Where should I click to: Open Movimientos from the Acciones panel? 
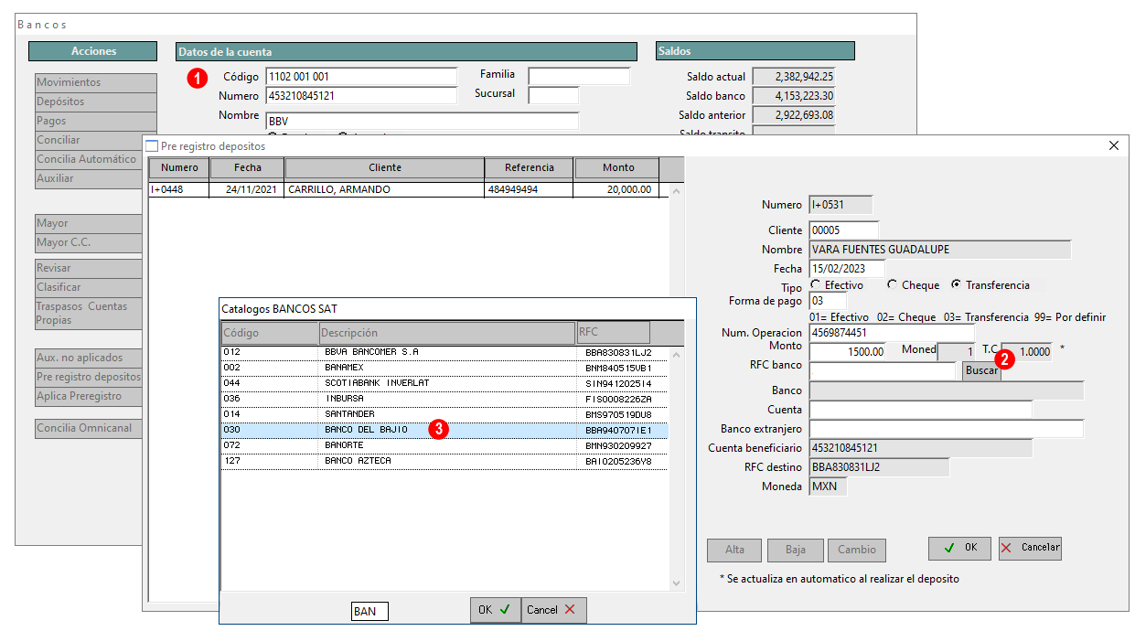pyautogui.click(x=95, y=82)
